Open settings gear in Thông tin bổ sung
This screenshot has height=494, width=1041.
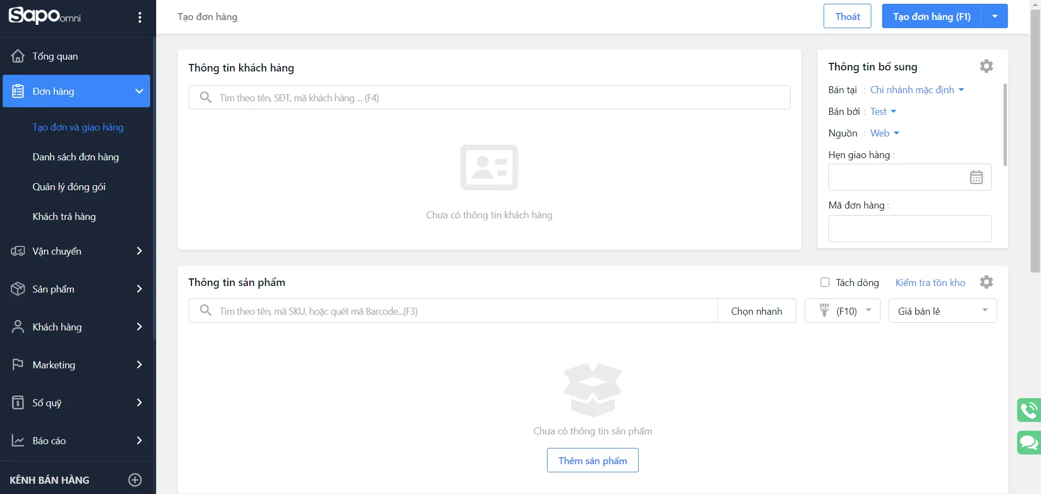[x=986, y=66]
